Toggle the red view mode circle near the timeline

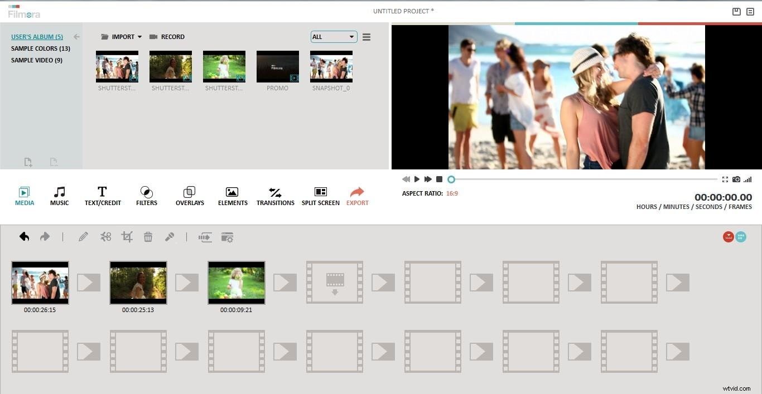pos(728,236)
